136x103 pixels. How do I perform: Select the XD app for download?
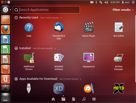tap(59, 88)
